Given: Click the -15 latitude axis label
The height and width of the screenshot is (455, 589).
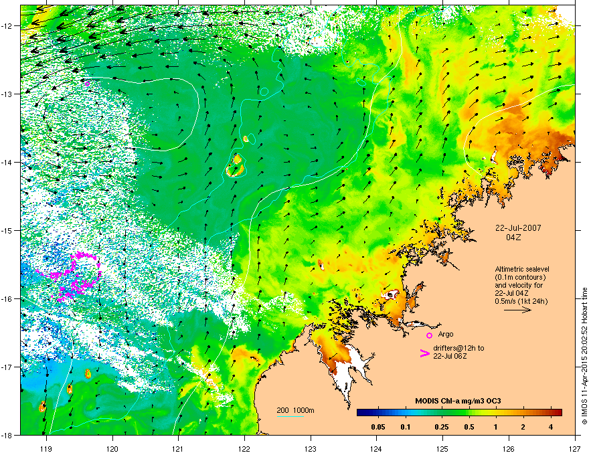Looking at the screenshot, I should click(x=8, y=230).
